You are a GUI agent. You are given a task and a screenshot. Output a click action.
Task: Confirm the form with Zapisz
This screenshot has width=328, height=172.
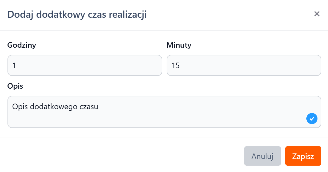(303, 156)
